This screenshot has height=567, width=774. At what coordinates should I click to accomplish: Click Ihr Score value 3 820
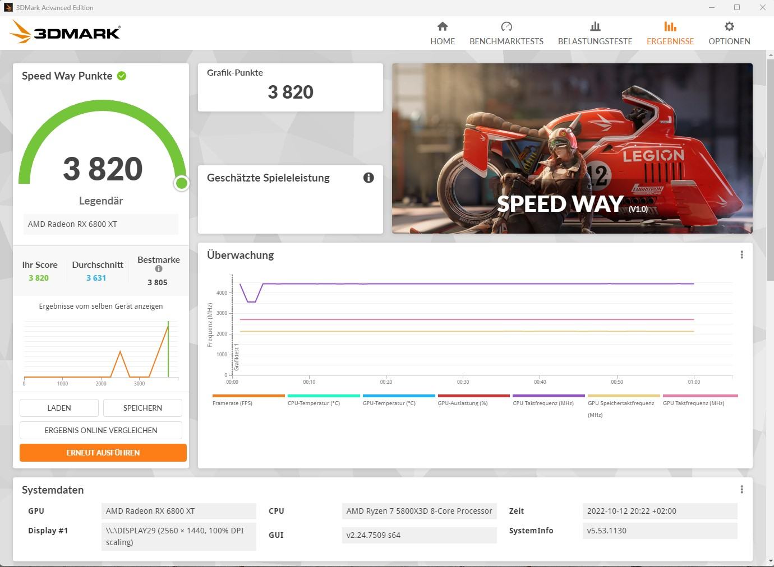click(x=39, y=278)
